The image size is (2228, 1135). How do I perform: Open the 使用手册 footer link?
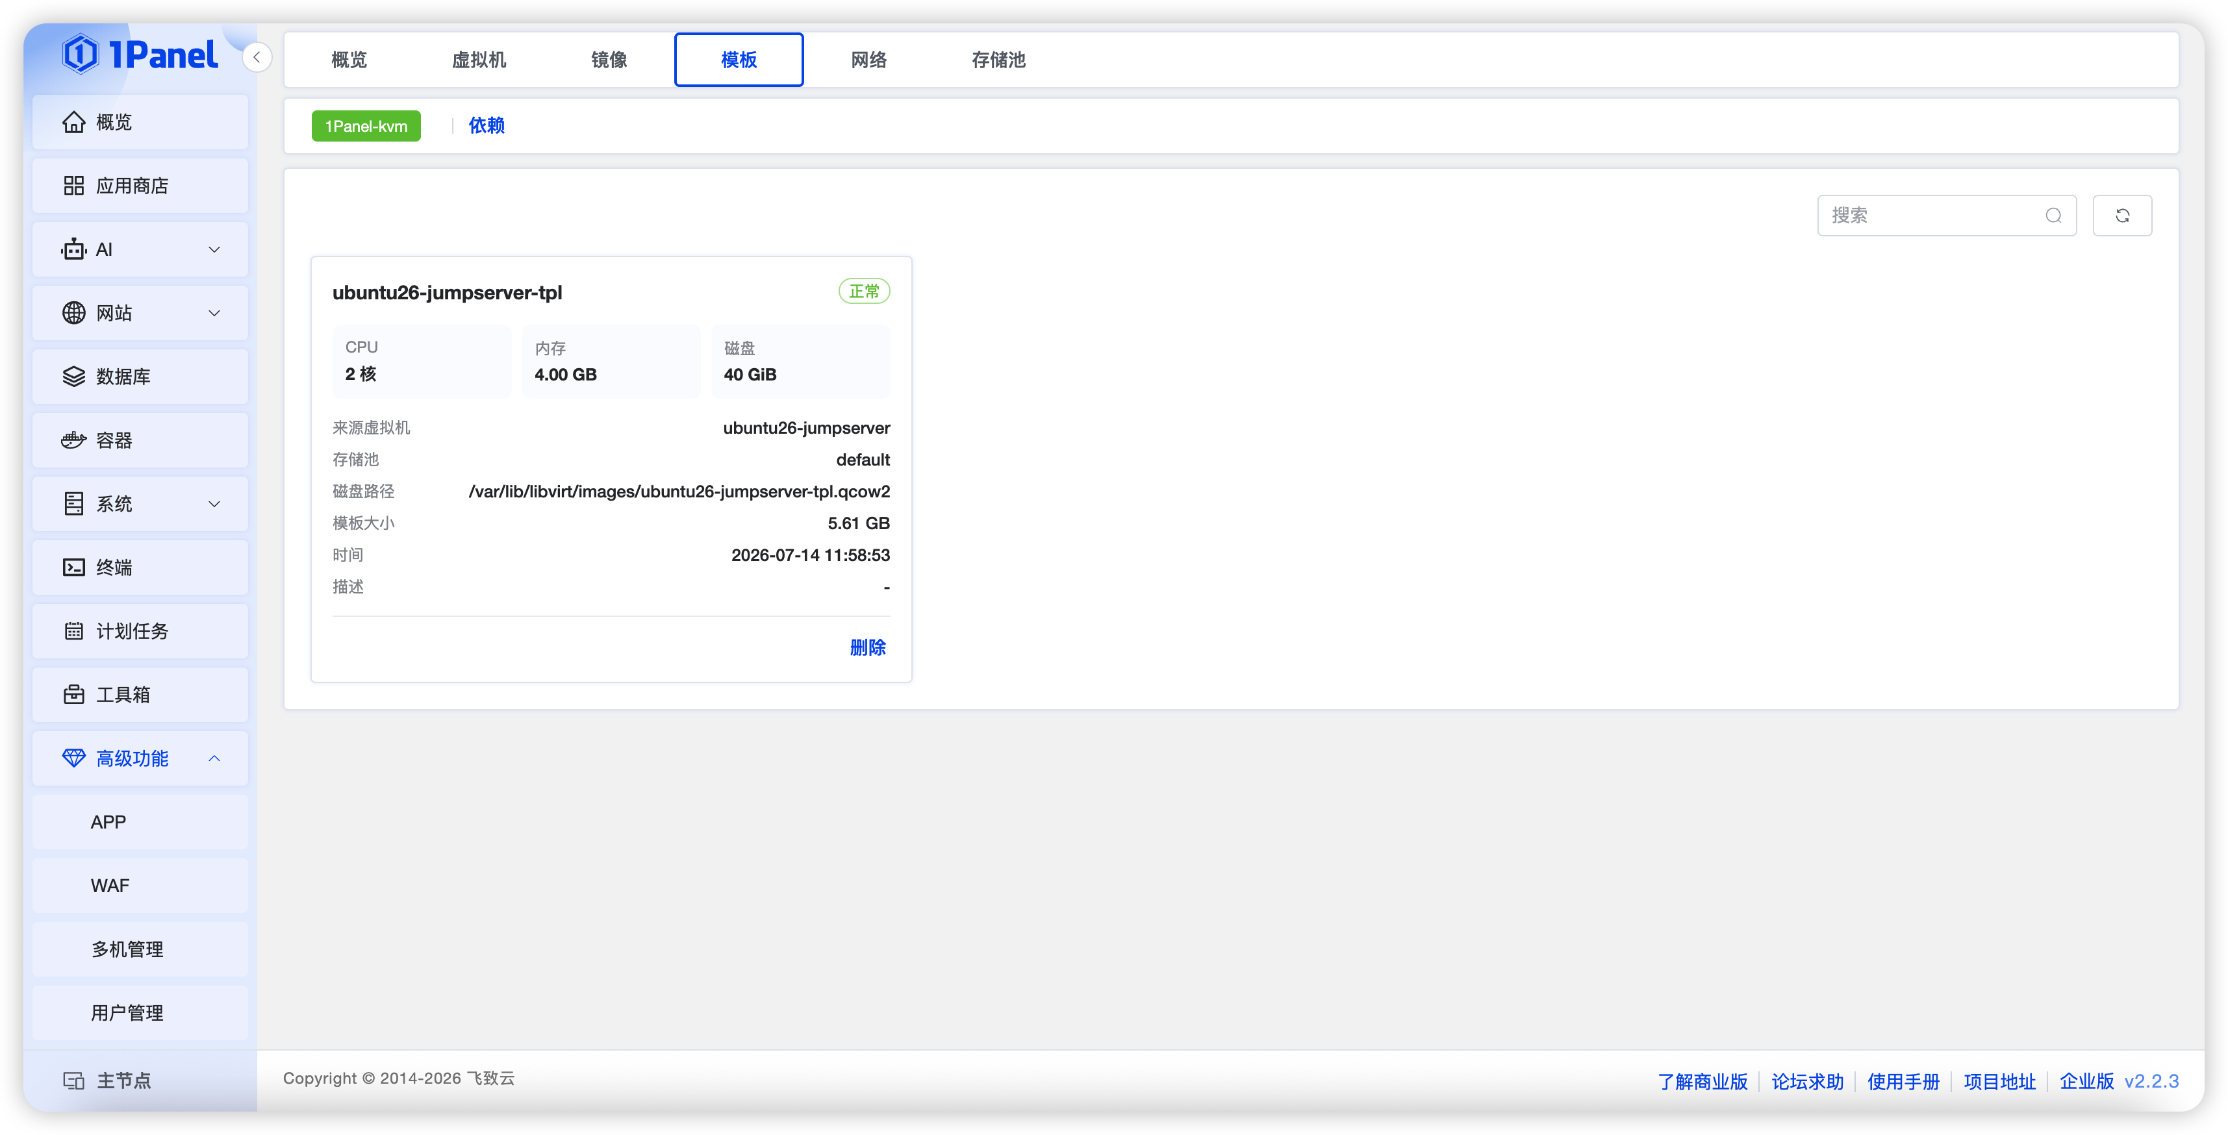tap(1903, 1081)
